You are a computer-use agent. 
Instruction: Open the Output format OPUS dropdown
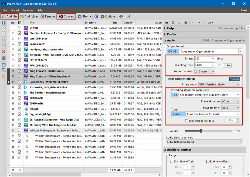(240, 51)
